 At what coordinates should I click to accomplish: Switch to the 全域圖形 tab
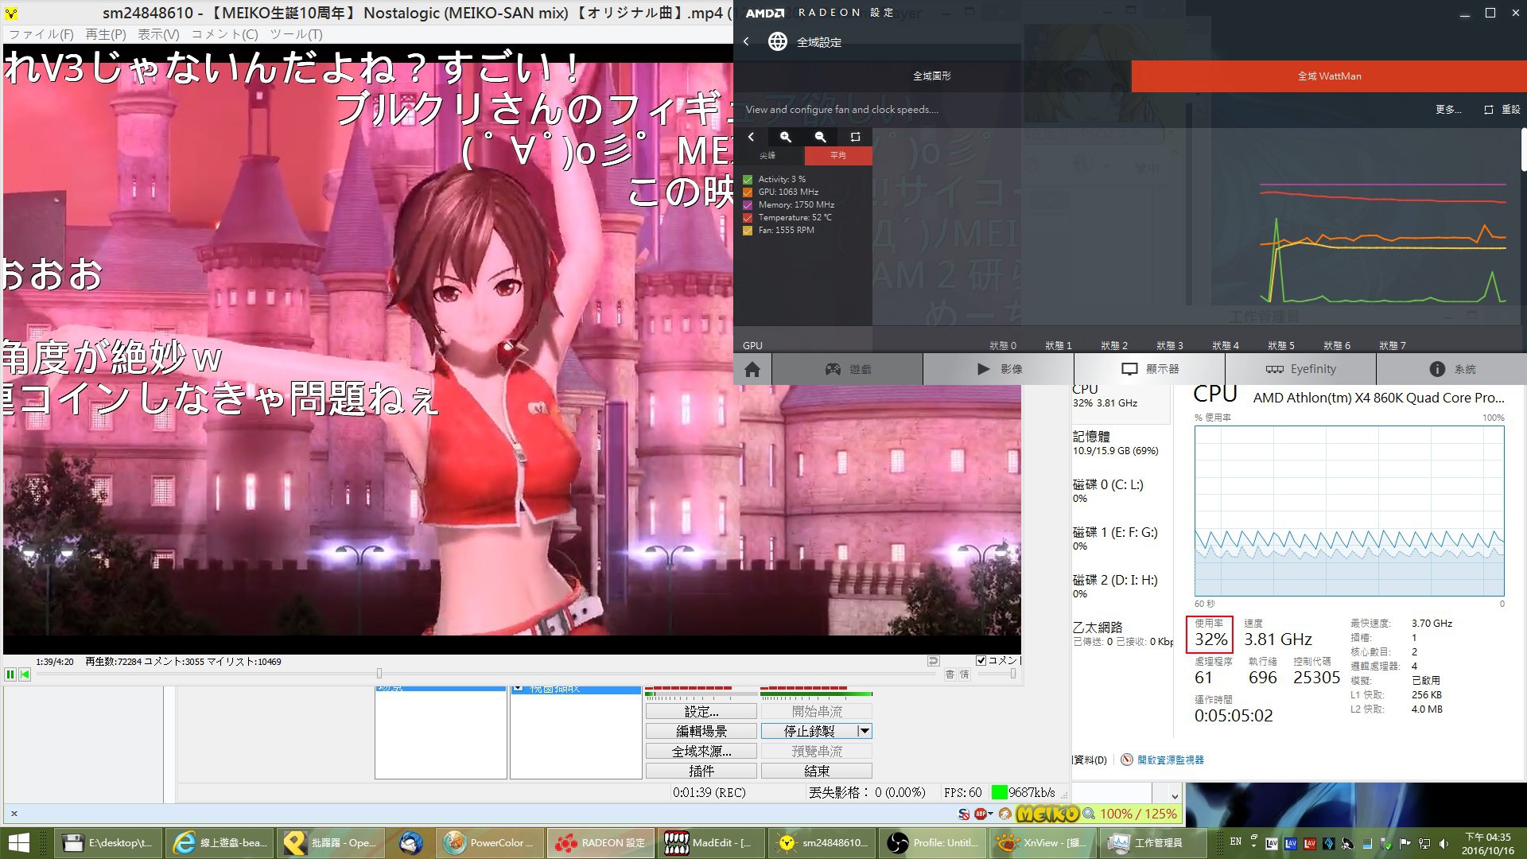click(932, 76)
